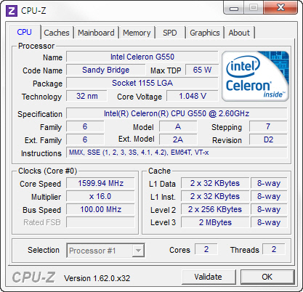Click the Specification text field

(x=177, y=113)
